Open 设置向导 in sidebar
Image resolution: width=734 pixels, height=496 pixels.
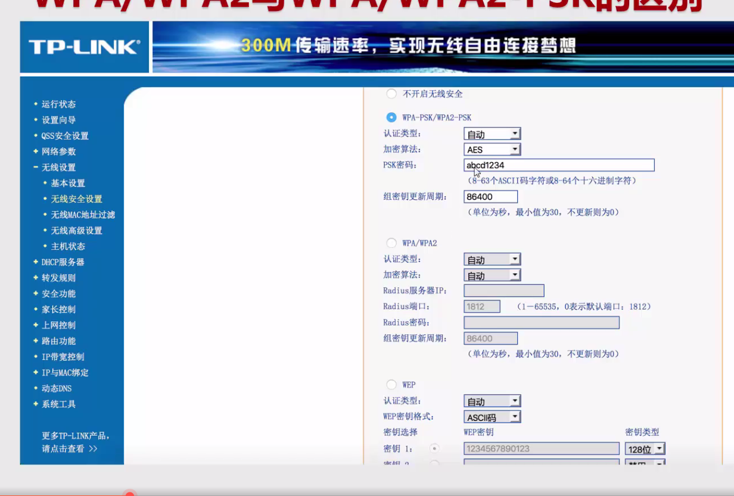(x=58, y=120)
